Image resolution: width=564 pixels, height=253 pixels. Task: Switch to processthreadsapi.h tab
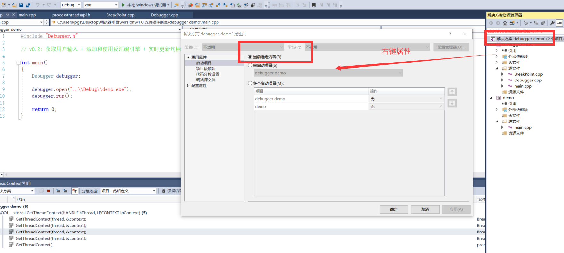point(71,15)
